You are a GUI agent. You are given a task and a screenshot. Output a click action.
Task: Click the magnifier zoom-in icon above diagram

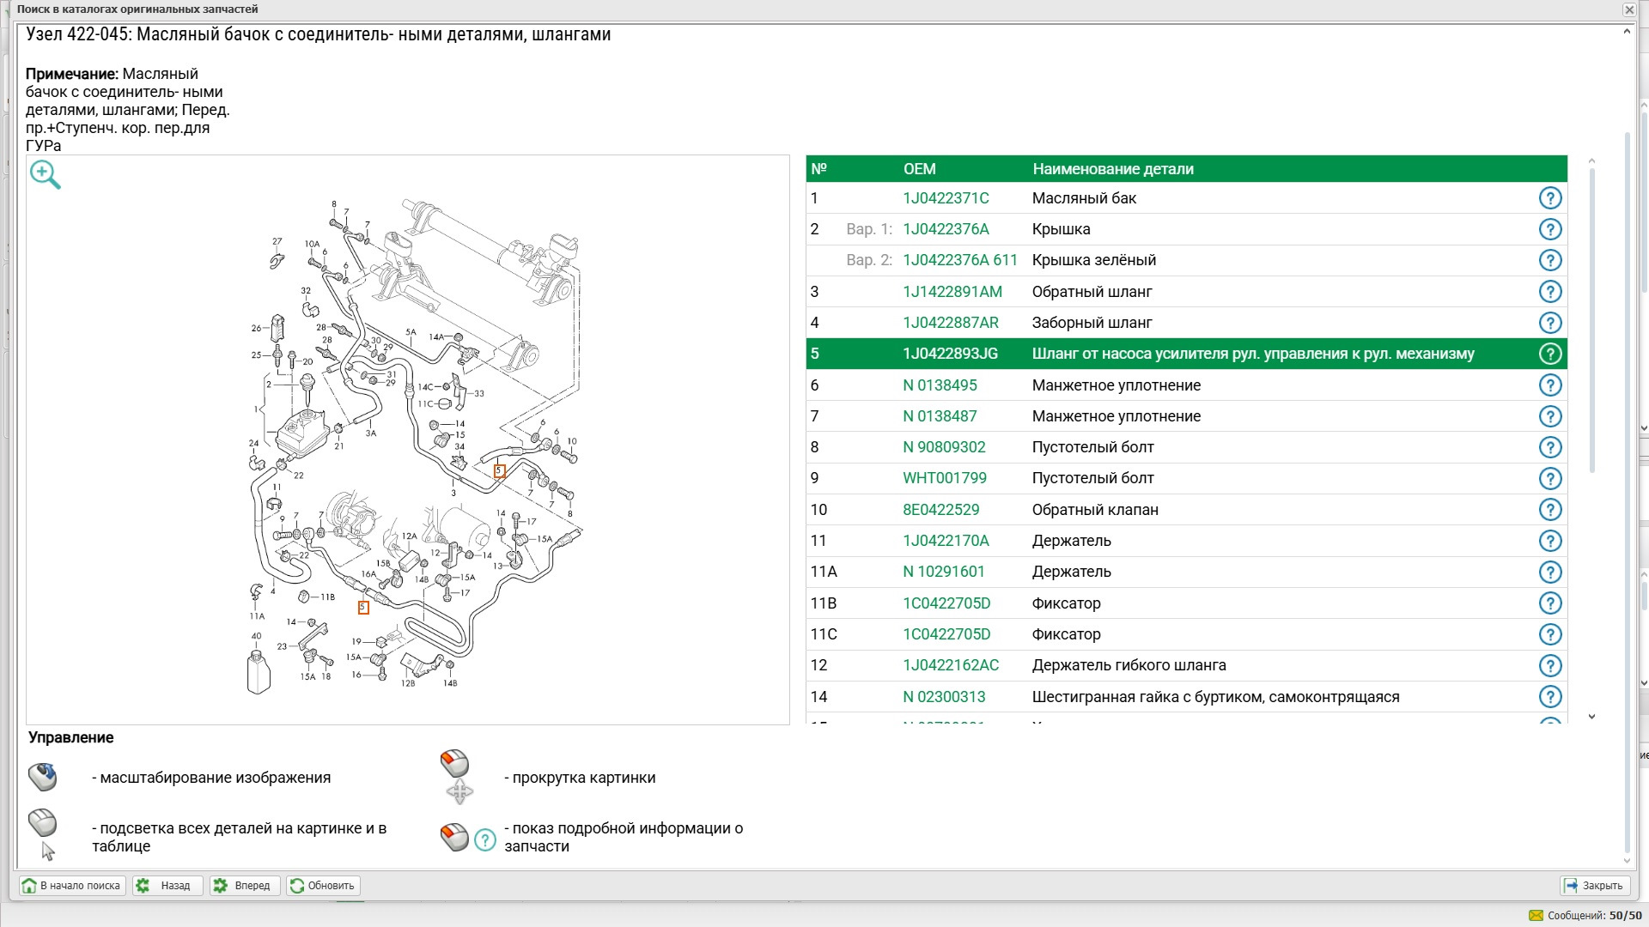(45, 174)
